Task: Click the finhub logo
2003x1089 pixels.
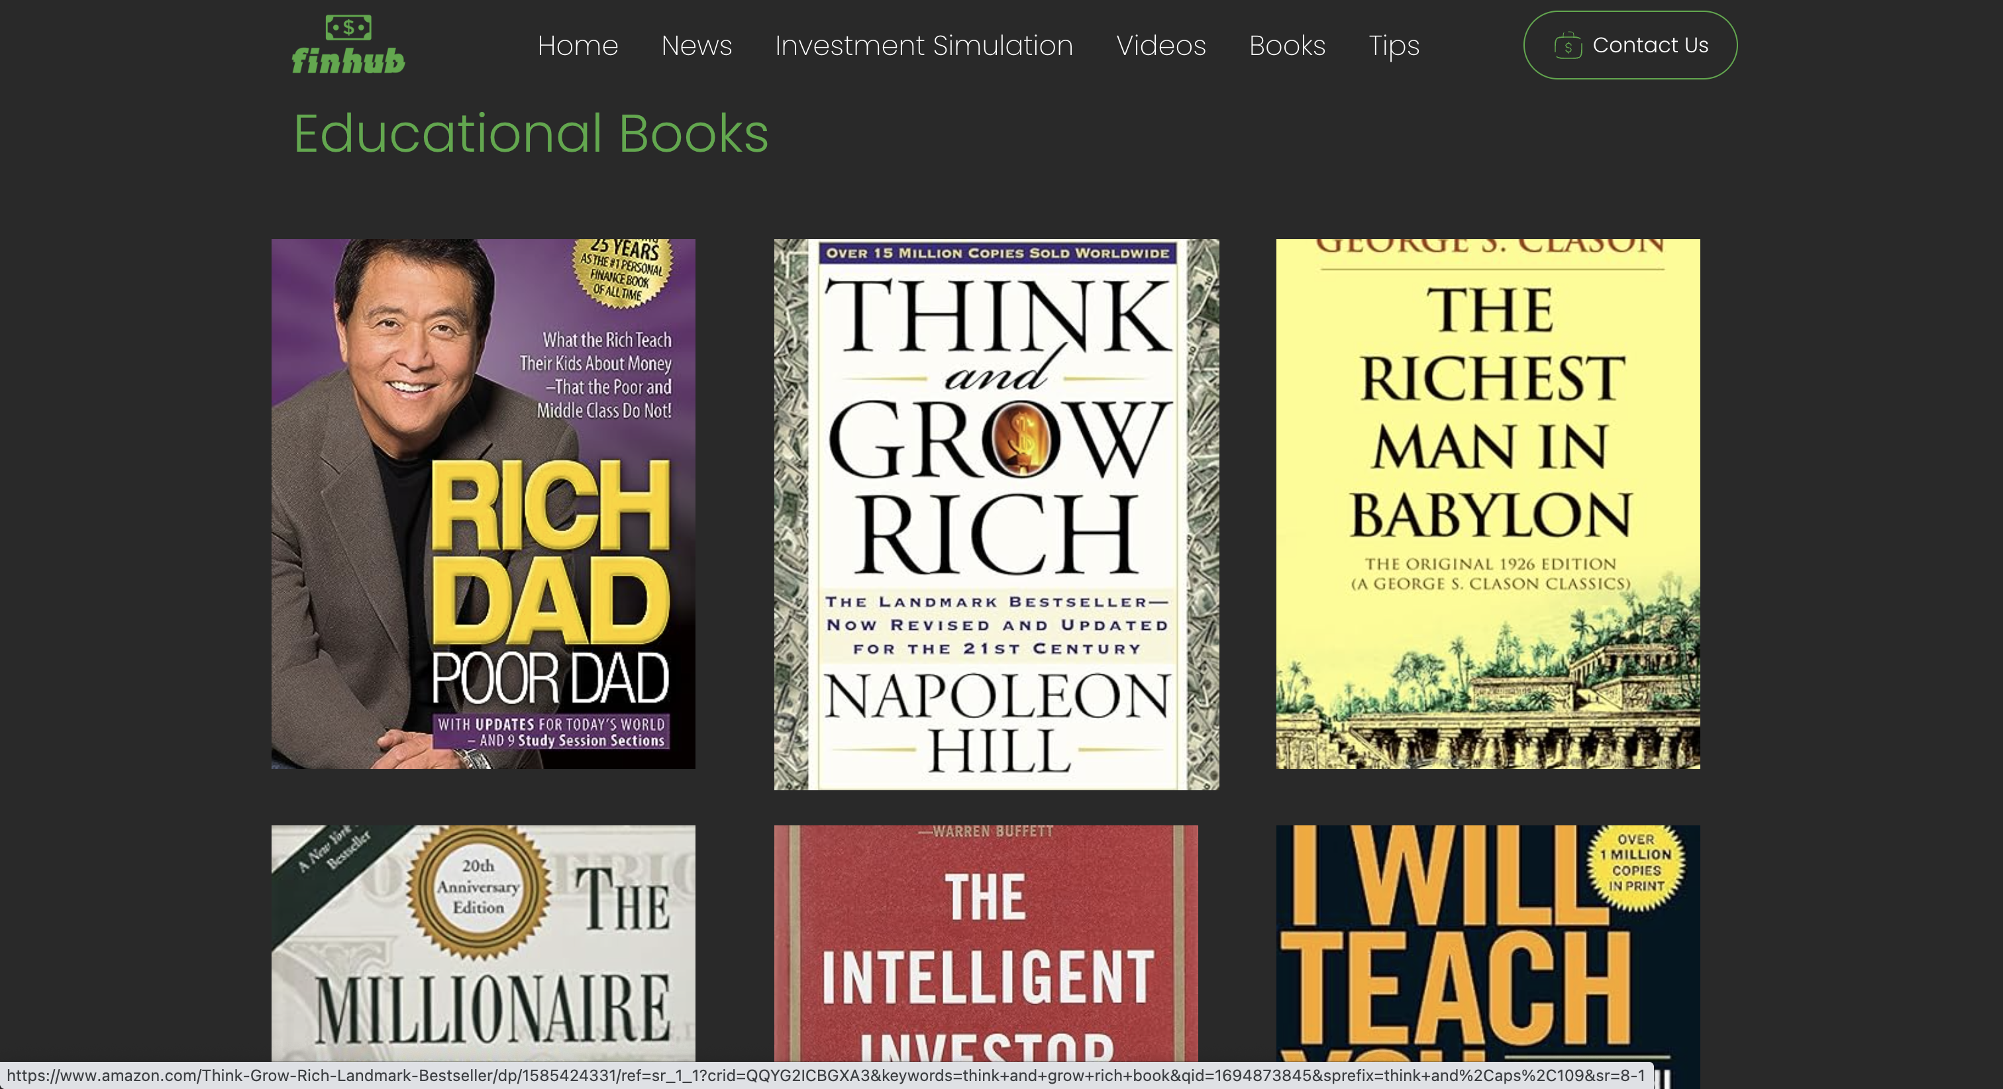Action: (348, 44)
